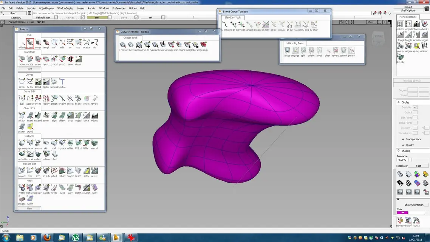Click the zero transforms tool

point(70,60)
